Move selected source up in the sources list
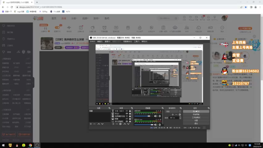 [x=125, y=124]
